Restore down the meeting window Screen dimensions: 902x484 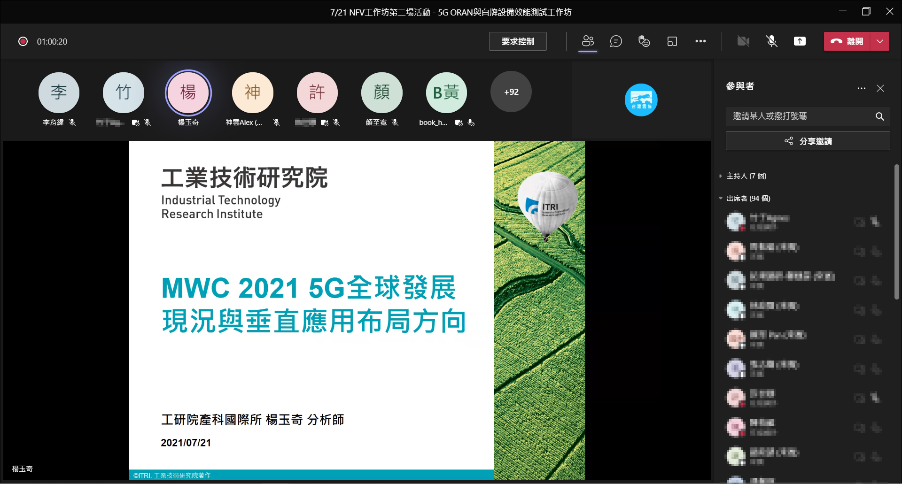tap(866, 11)
